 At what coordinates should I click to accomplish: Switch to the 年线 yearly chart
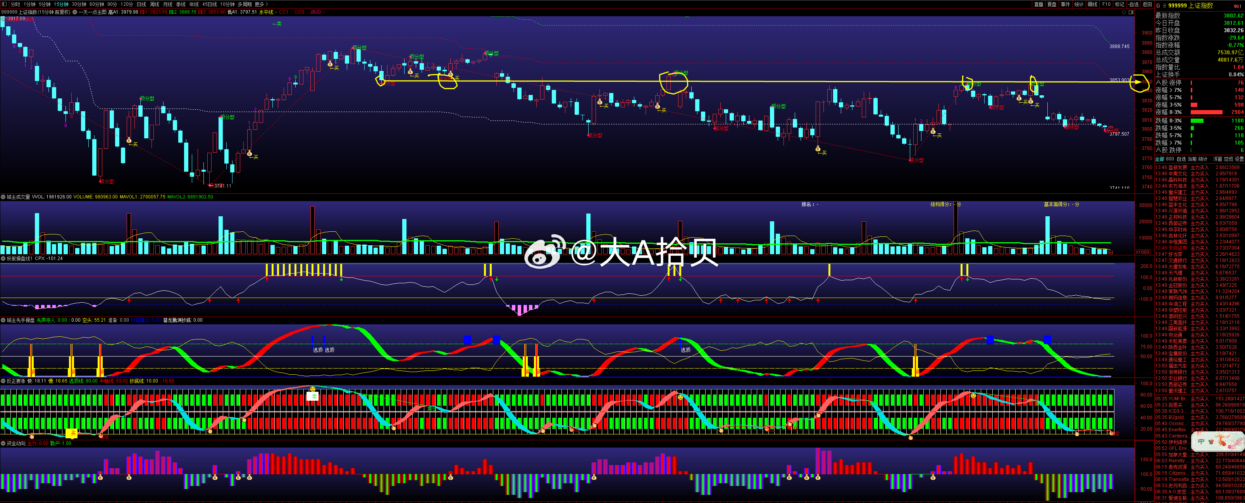pyautogui.click(x=194, y=4)
